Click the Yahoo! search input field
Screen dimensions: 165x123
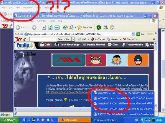(43, 39)
